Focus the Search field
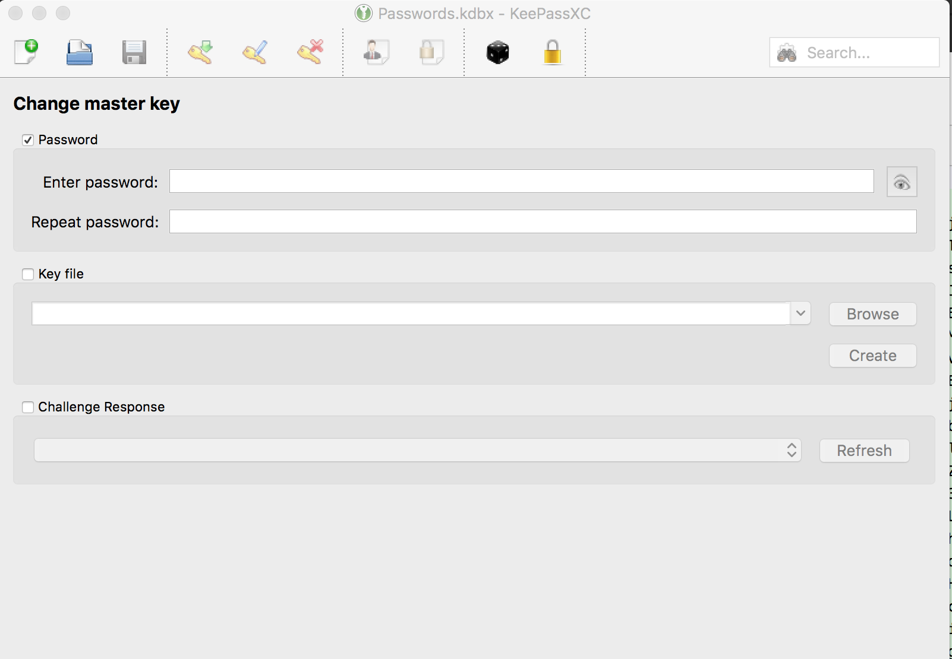 click(x=854, y=52)
